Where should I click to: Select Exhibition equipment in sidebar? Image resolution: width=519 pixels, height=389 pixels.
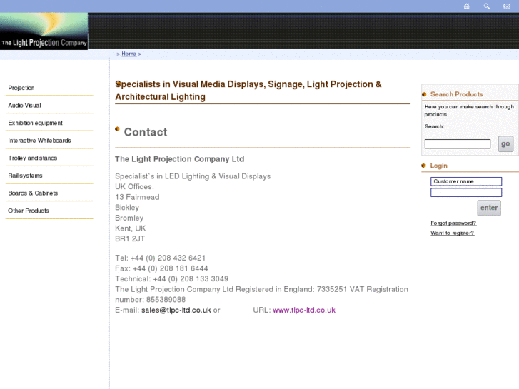(x=35, y=123)
